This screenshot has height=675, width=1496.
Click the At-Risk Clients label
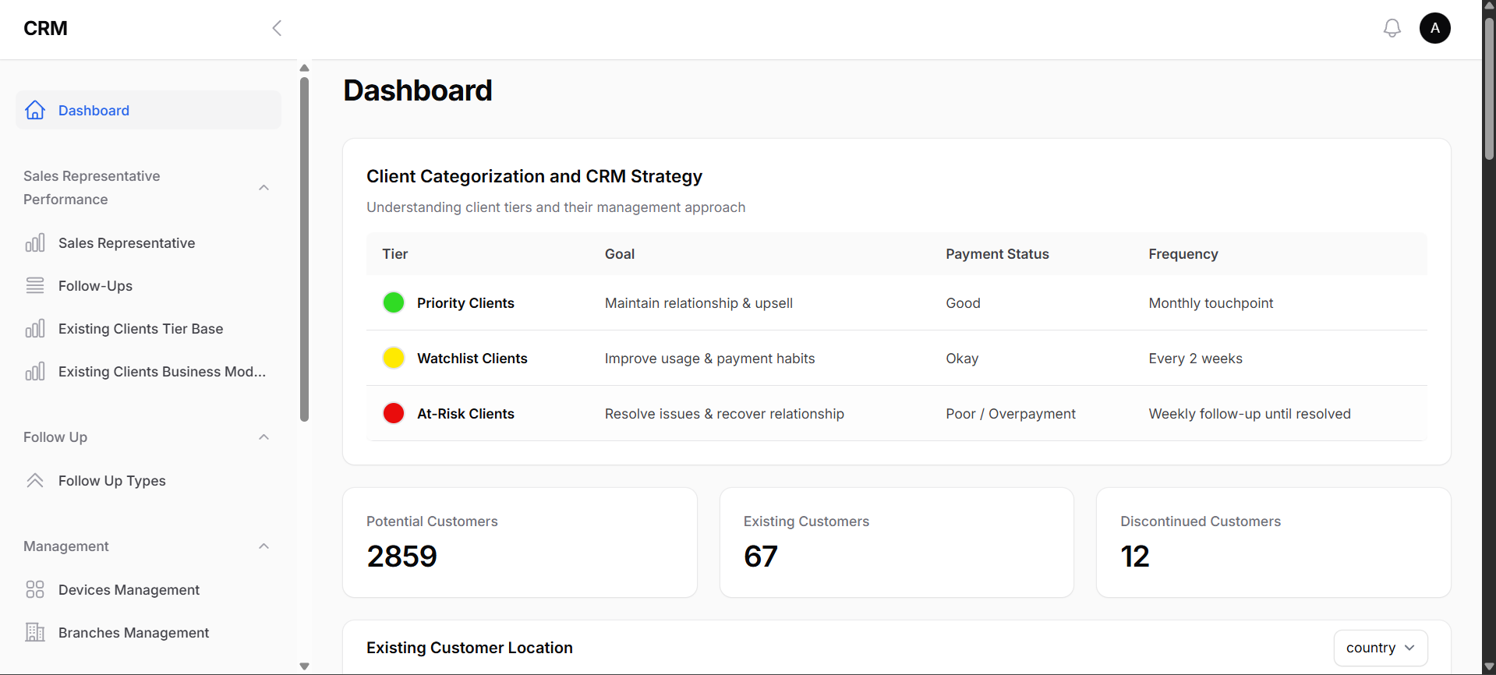(465, 413)
